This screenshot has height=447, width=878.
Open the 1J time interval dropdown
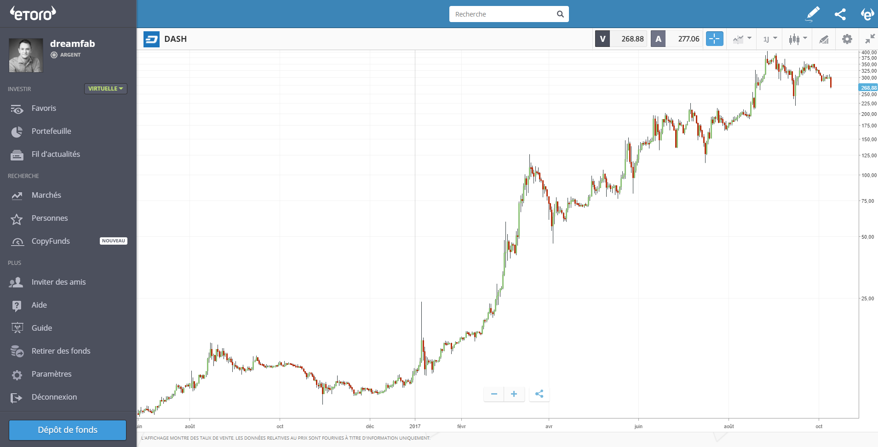coord(770,39)
